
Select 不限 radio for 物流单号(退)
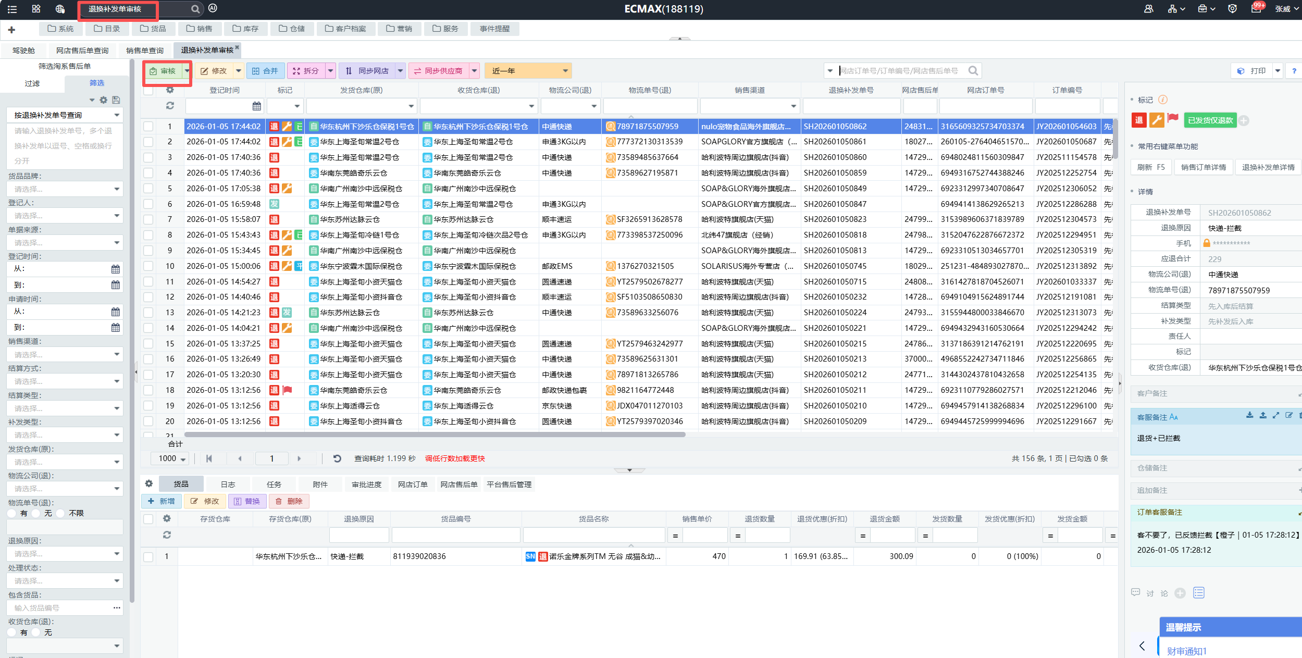point(60,514)
